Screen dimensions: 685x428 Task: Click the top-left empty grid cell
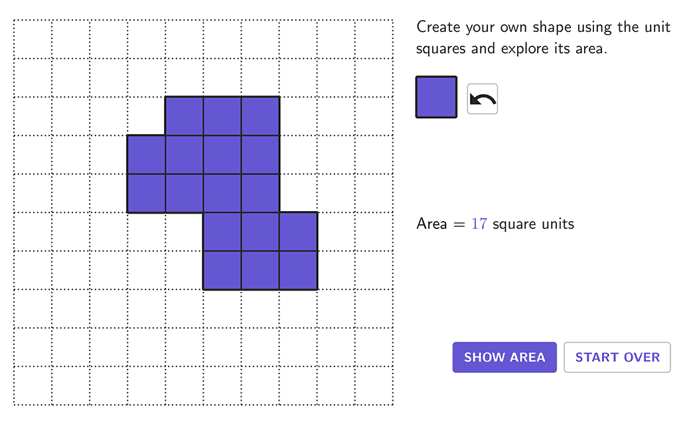coord(33,40)
